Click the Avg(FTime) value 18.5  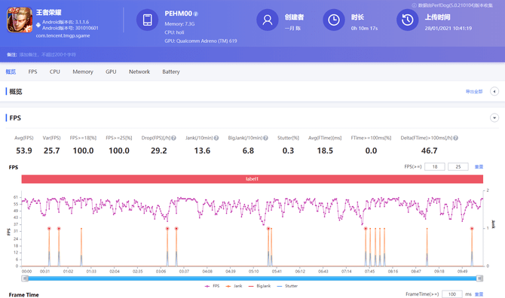325,151
